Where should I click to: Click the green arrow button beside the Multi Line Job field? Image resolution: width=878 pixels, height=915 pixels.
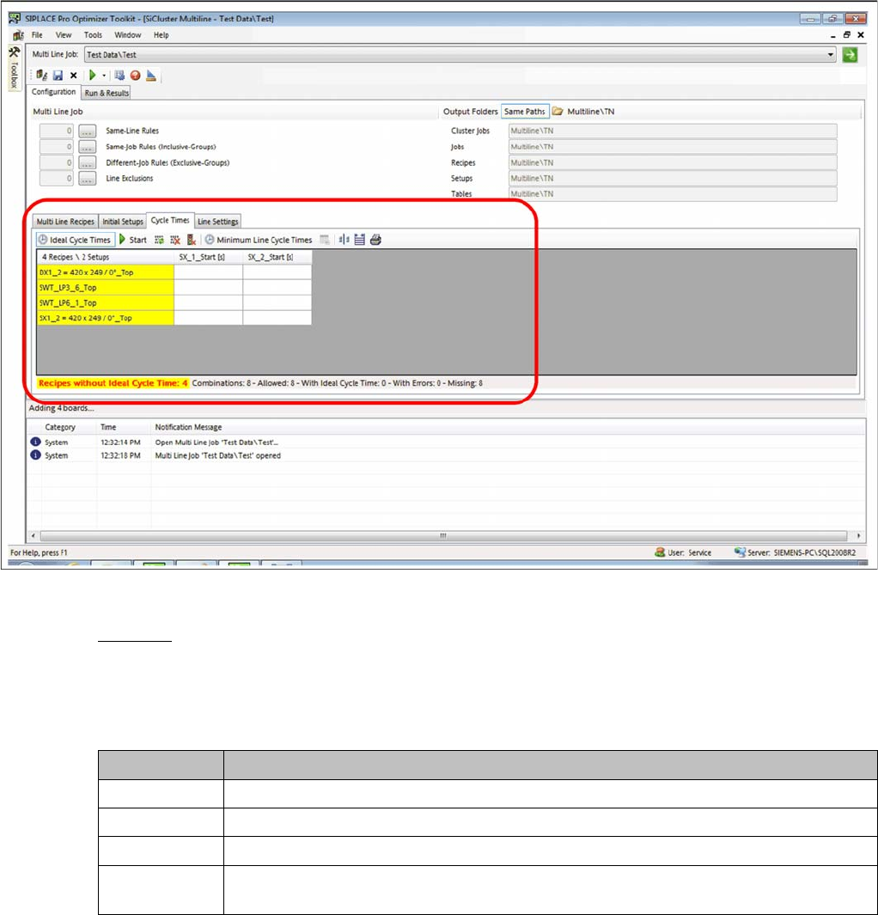[850, 55]
